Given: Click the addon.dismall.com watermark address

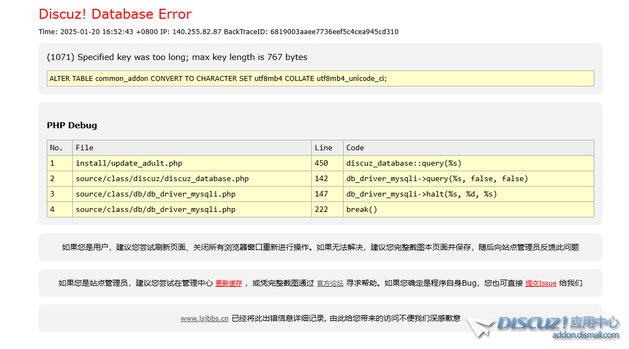Looking at the screenshot, I should pos(585,335).
